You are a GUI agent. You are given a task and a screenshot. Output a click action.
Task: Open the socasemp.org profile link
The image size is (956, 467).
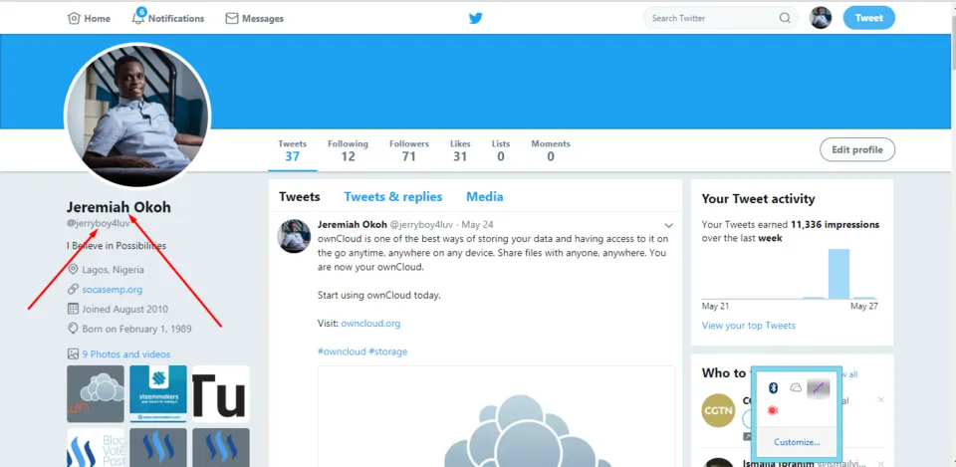113,289
